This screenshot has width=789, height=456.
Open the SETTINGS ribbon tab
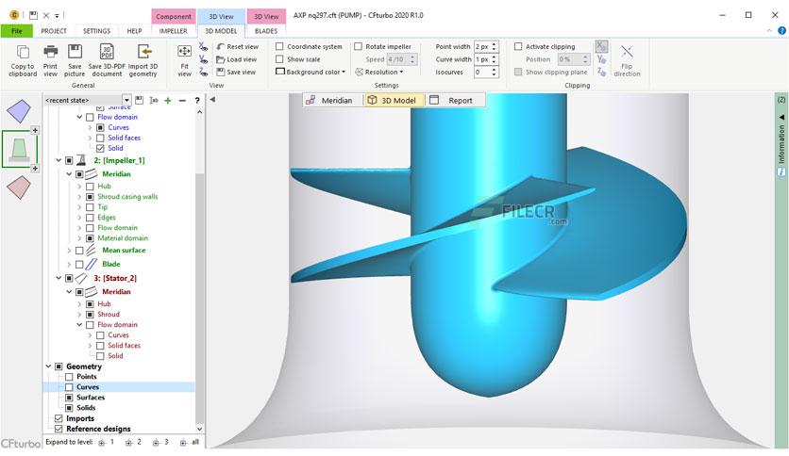coord(96,31)
